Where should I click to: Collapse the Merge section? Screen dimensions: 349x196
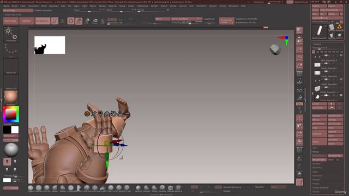pyautogui.click(x=315, y=152)
